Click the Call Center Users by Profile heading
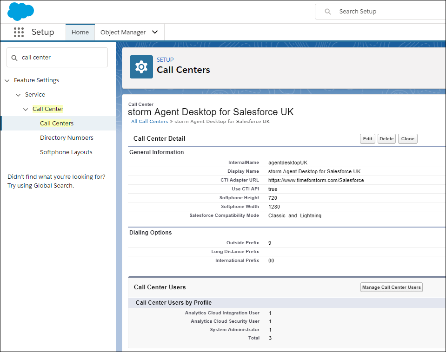This screenshot has width=446, height=352. (173, 303)
